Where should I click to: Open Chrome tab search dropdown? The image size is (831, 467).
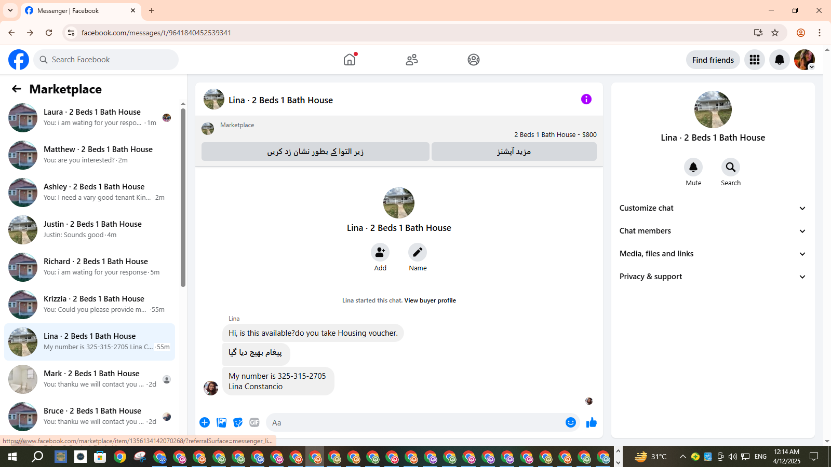[x=10, y=10]
